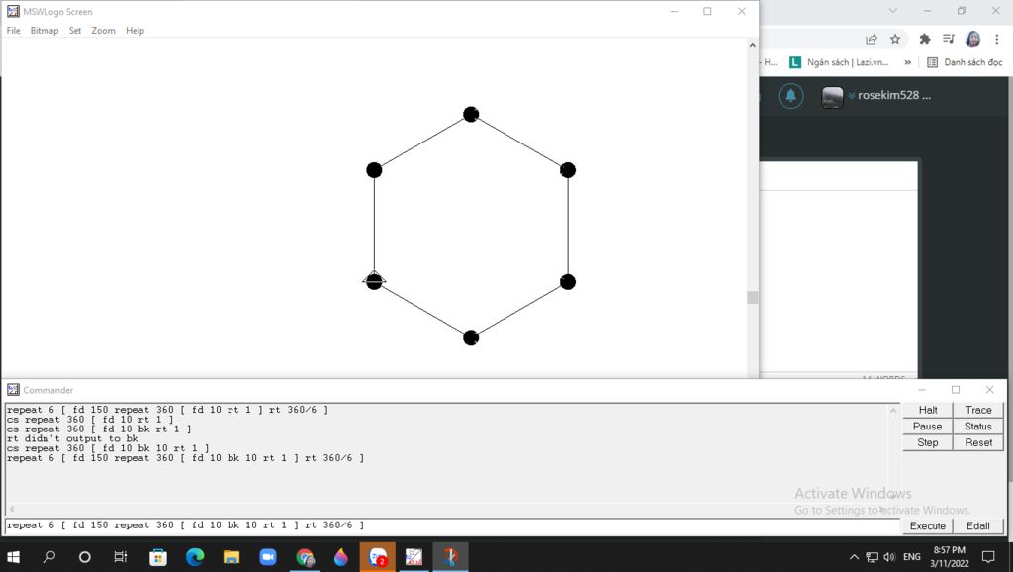Viewport: 1013px width, 572px height.
Task: Bookmark the page with the star icon
Action: 894,39
